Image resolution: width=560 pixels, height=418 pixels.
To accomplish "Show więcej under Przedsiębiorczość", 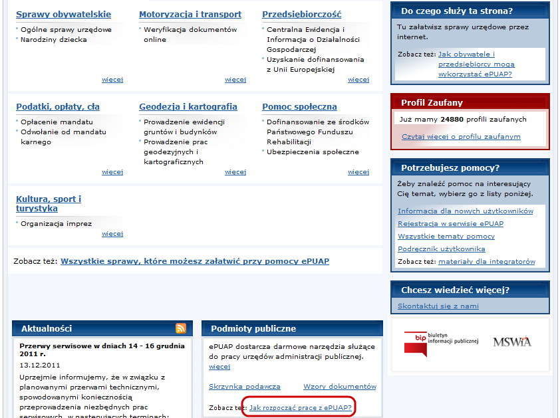I will tap(358, 79).
